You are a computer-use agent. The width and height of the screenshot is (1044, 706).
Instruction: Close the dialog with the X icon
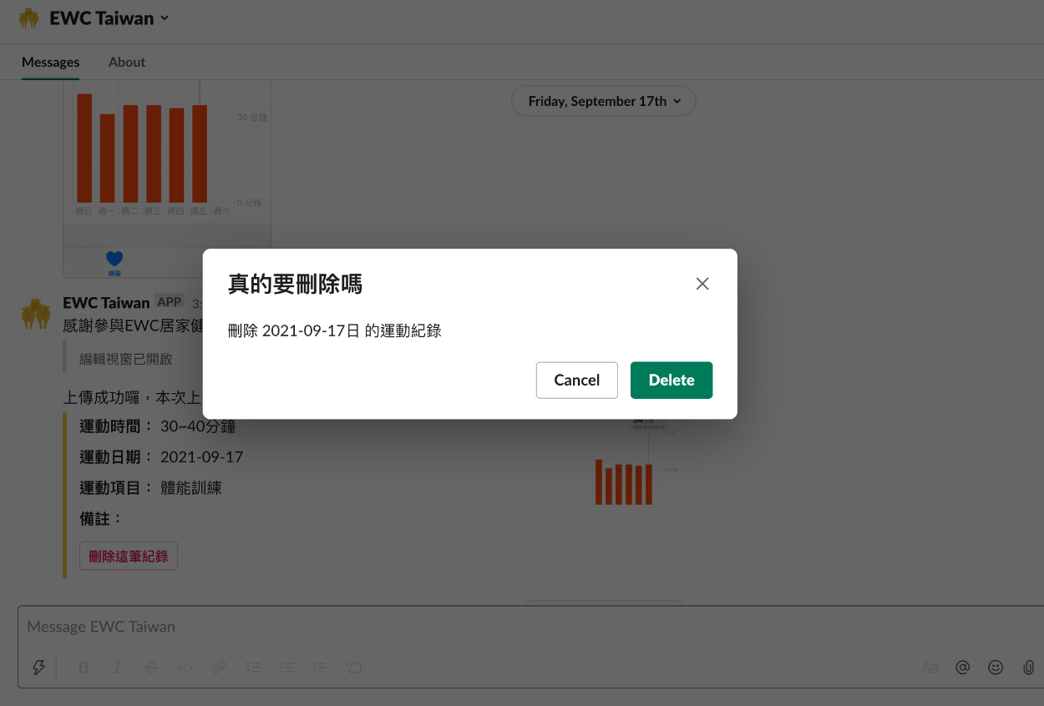point(702,284)
